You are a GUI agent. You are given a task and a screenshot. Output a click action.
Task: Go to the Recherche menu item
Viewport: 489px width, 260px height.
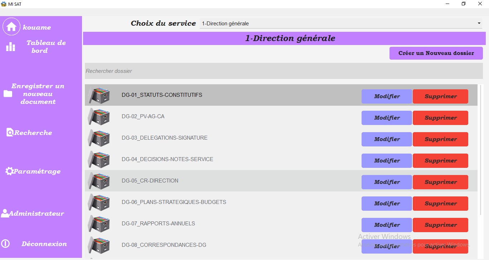point(33,133)
